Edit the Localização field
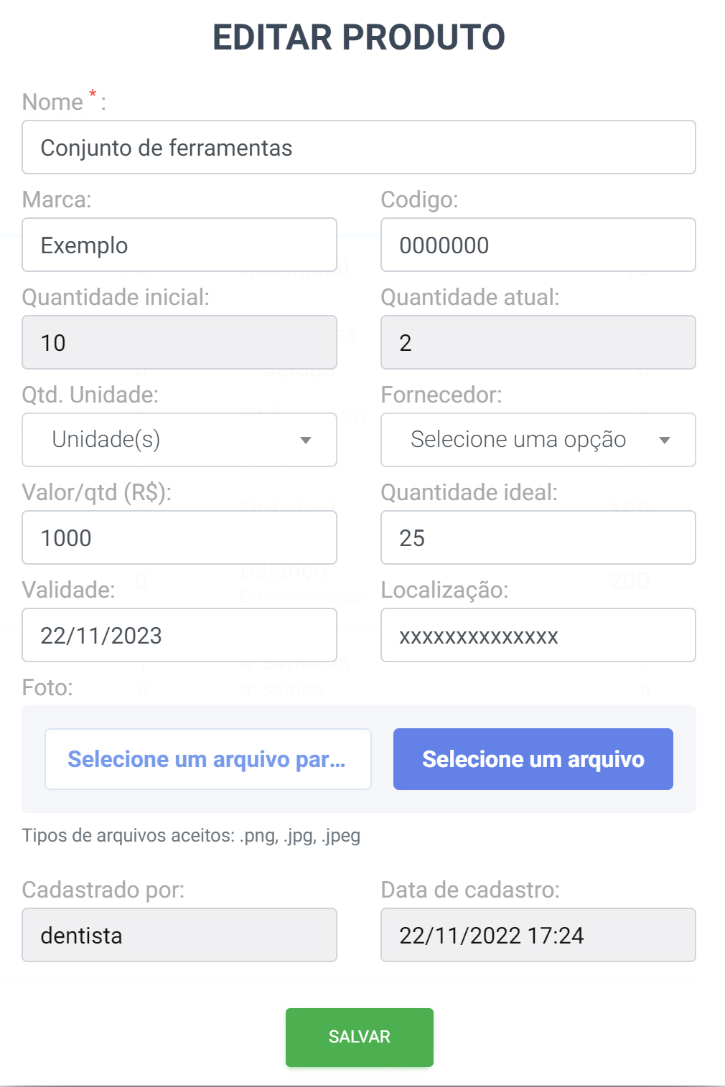Screen dimensions: 725x1087 pyautogui.click(x=538, y=635)
